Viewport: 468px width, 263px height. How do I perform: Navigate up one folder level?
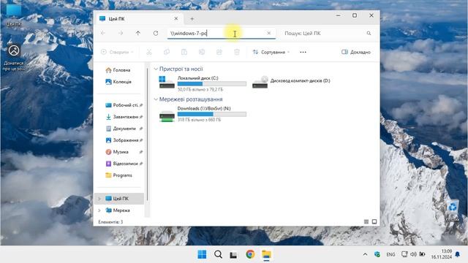[138, 33]
